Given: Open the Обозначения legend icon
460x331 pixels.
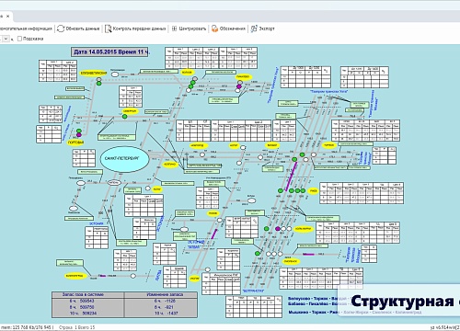Looking at the screenshot, I should pos(214,29).
